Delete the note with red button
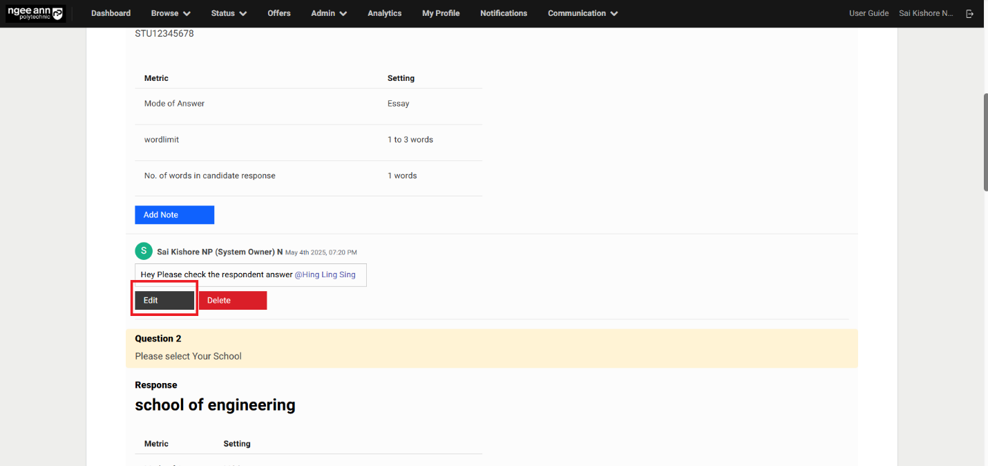The height and width of the screenshot is (466, 988). pyautogui.click(x=232, y=300)
